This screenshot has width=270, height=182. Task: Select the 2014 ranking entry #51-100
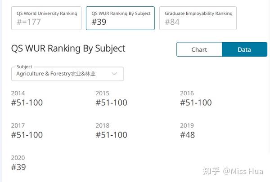tap(27, 102)
